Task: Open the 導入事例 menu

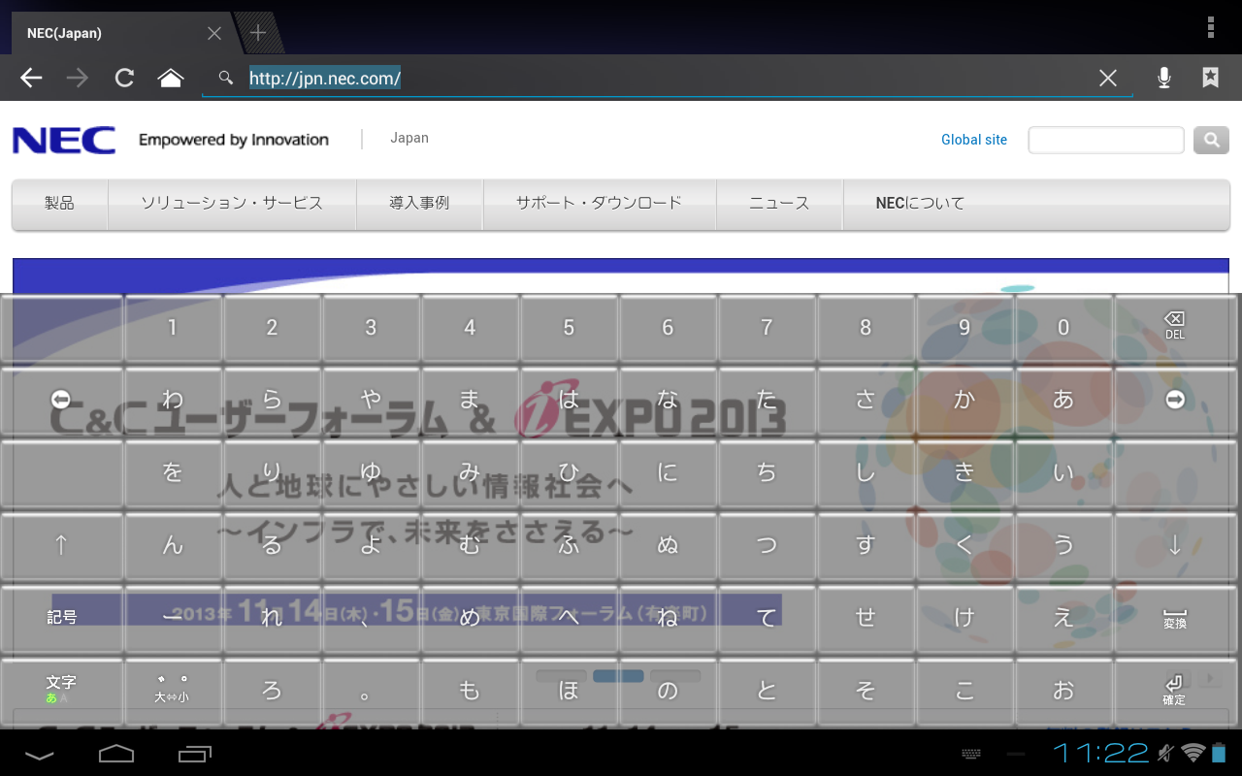Action: (x=419, y=204)
